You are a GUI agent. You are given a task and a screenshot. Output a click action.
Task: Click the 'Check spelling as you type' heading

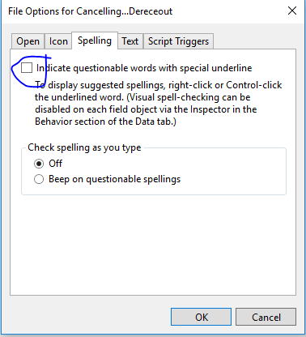point(84,147)
